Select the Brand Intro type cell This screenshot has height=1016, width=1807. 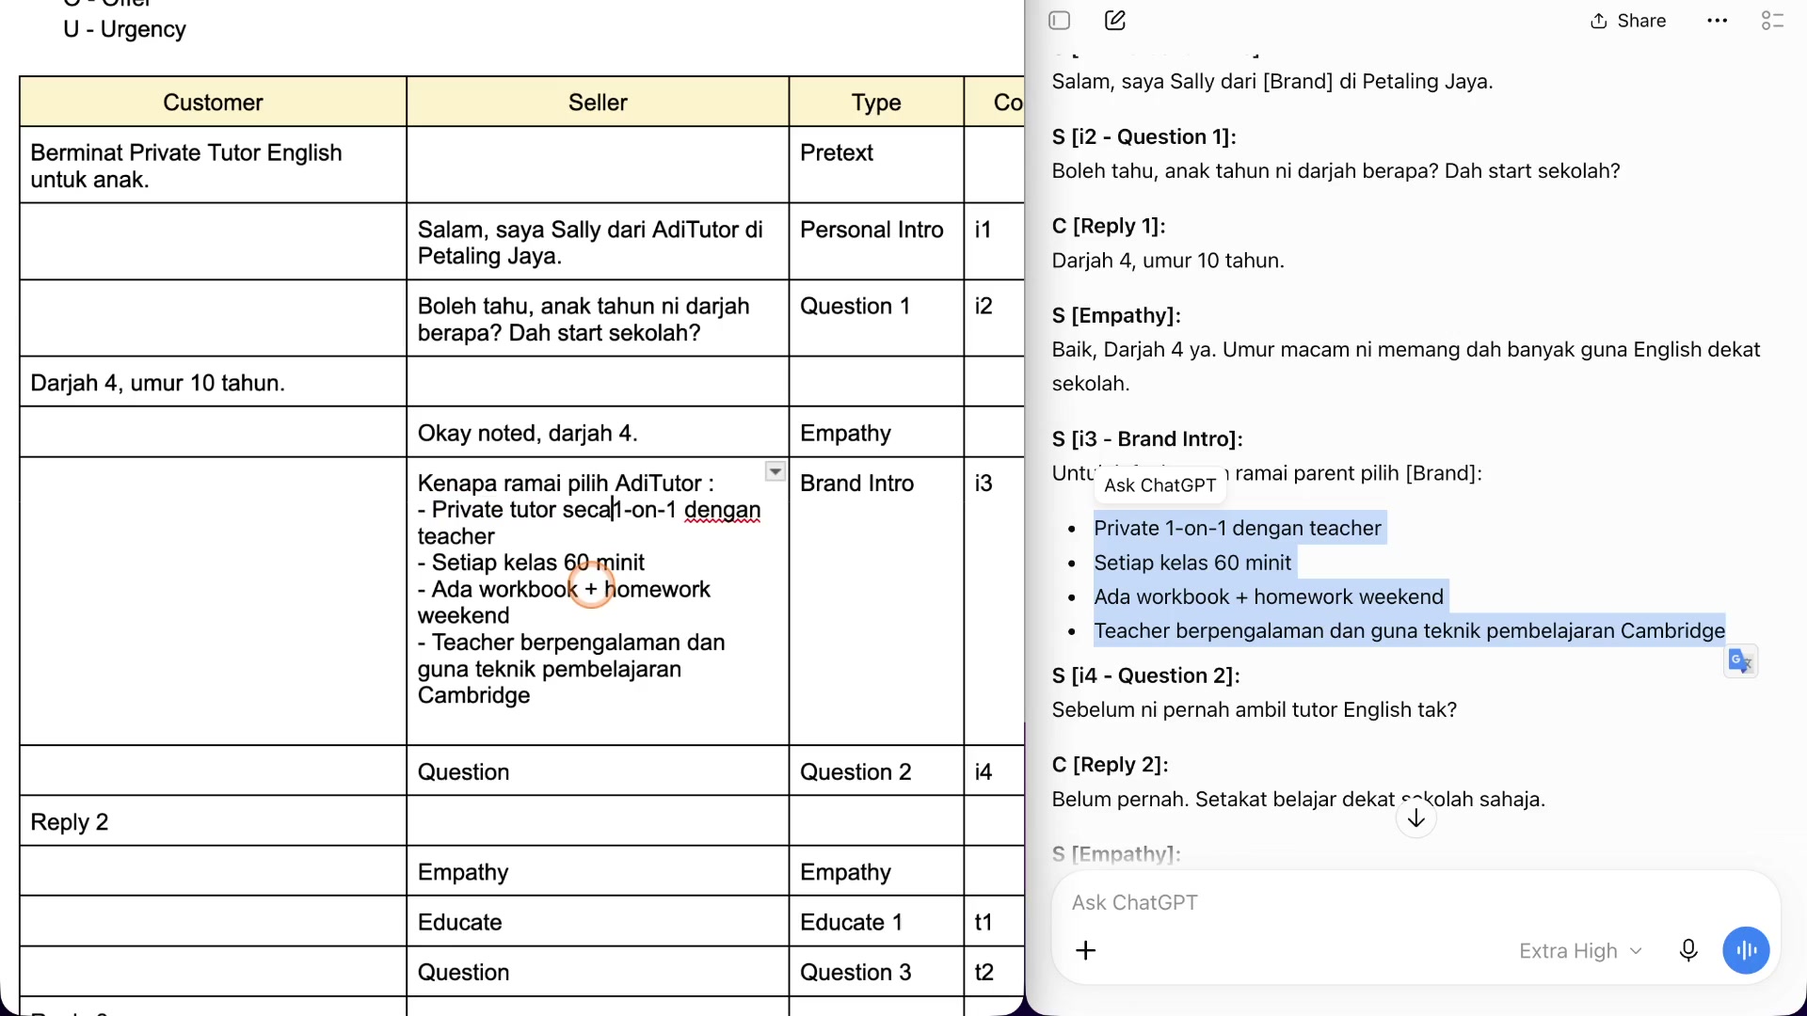pos(876,601)
